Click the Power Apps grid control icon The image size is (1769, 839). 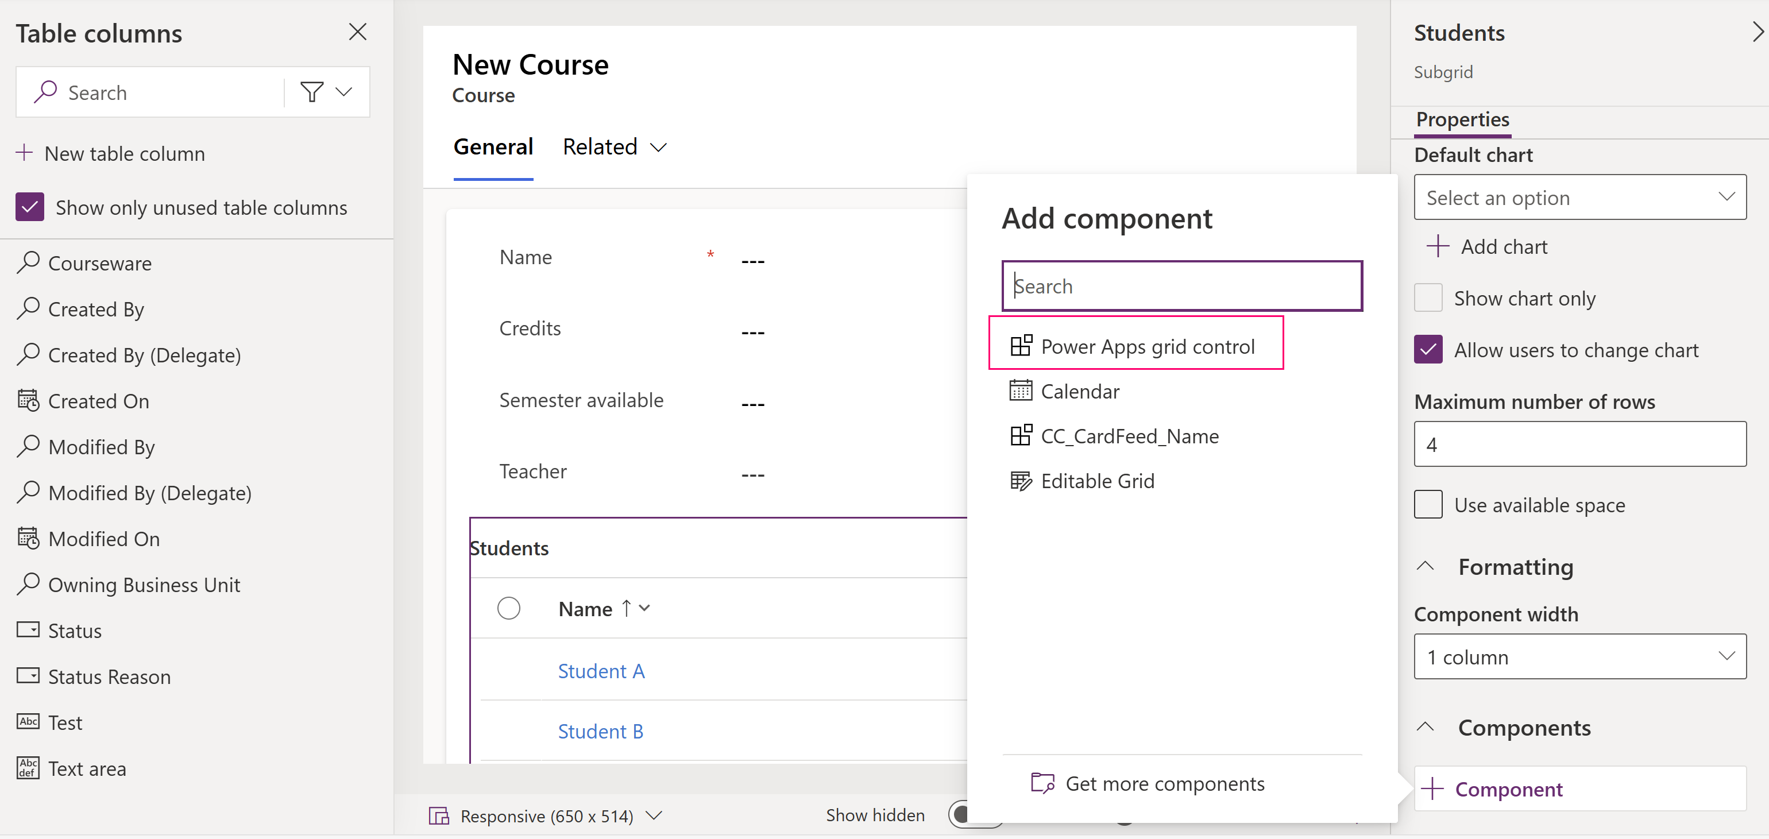[x=1021, y=345]
